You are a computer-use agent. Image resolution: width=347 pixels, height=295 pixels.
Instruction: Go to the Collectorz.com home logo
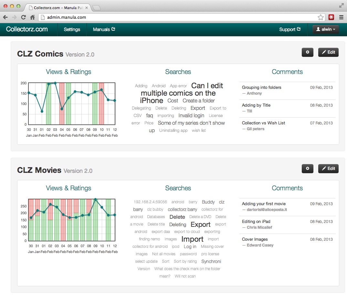[x=27, y=29]
